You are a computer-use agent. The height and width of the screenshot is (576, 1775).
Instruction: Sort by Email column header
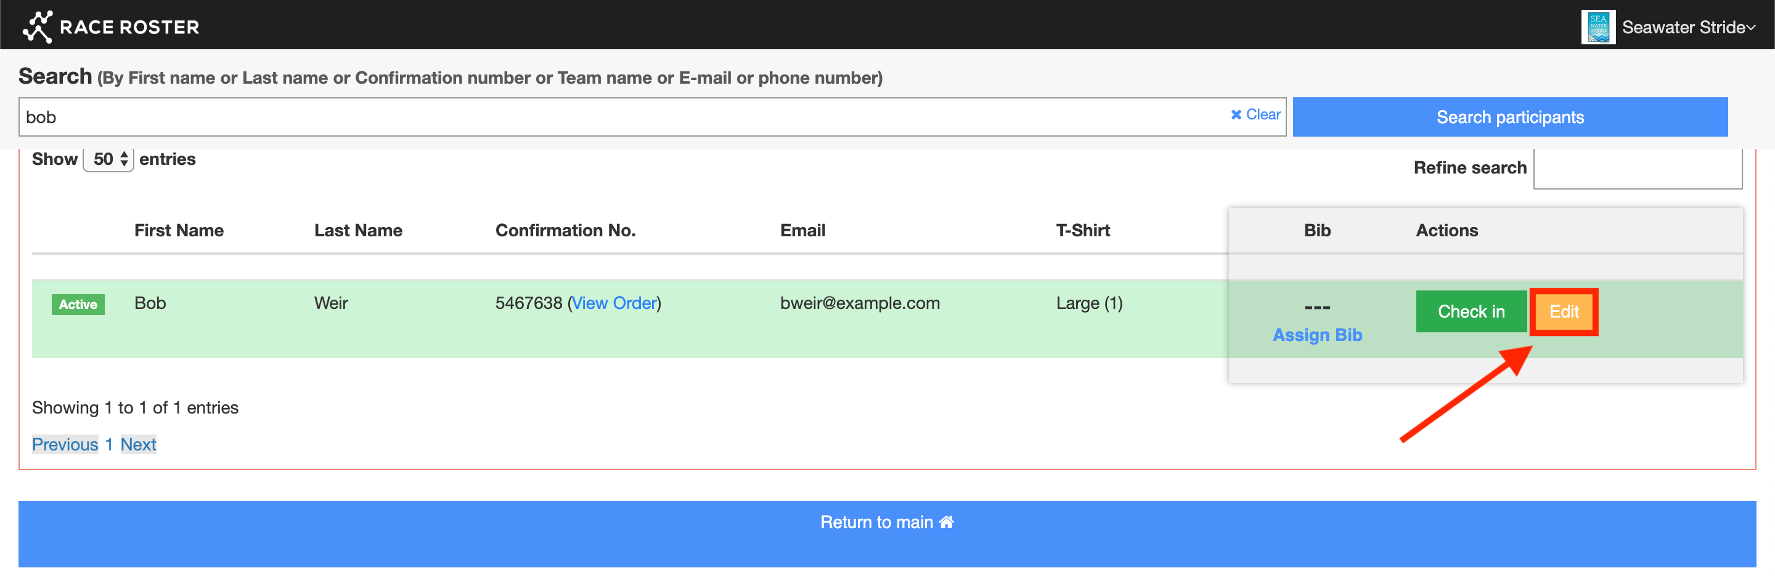tap(802, 231)
